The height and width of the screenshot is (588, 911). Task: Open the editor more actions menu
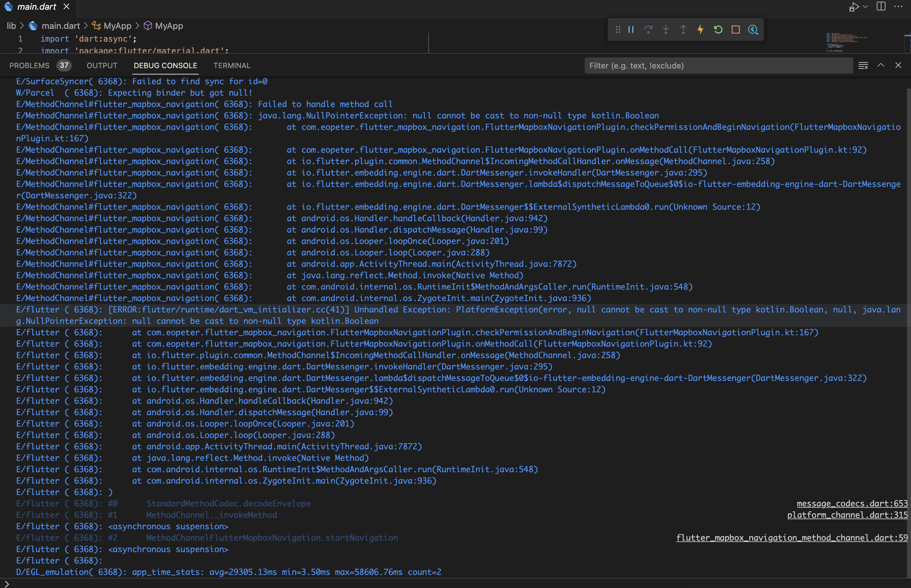(899, 6)
